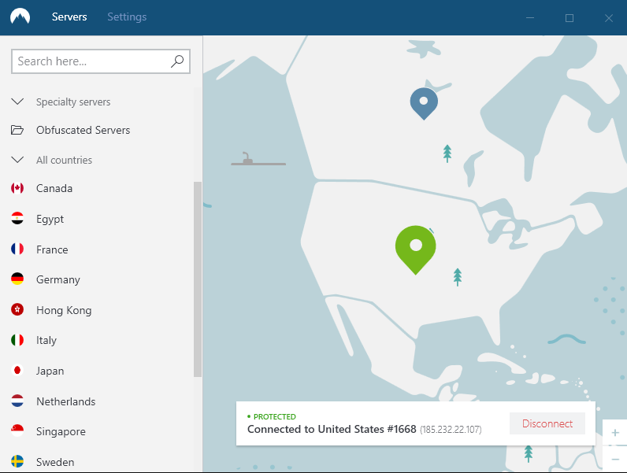Select Italy in the country list
This screenshot has height=473, width=627.
tap(46, 340)
